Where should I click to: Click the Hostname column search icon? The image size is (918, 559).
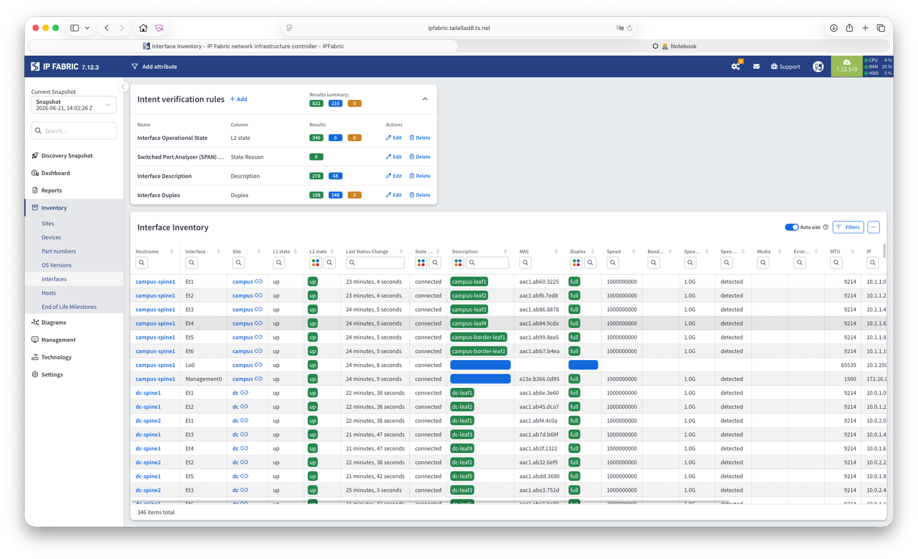click(x=142, y=263)
